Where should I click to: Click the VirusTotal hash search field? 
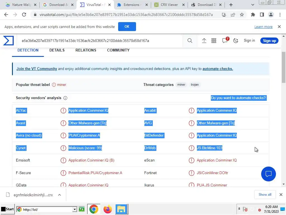[100, 41]
